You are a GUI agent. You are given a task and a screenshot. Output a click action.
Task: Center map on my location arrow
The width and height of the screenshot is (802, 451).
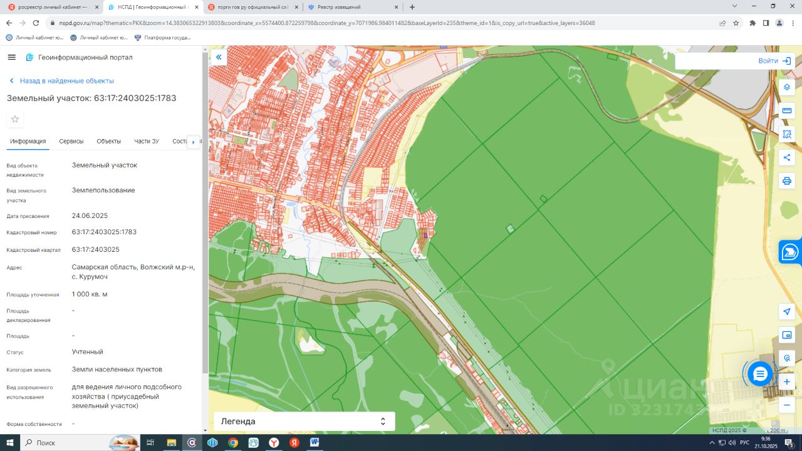(787, 311)
